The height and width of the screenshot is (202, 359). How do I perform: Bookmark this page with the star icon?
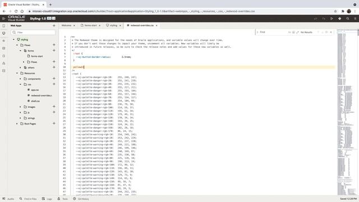click(x=335, y=11)
